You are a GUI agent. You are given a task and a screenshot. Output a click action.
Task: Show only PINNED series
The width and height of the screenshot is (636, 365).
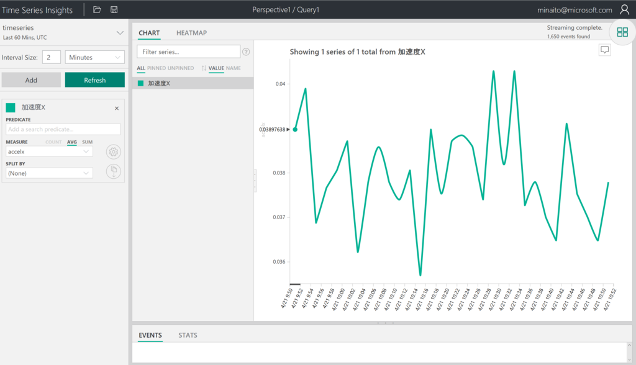156,68
